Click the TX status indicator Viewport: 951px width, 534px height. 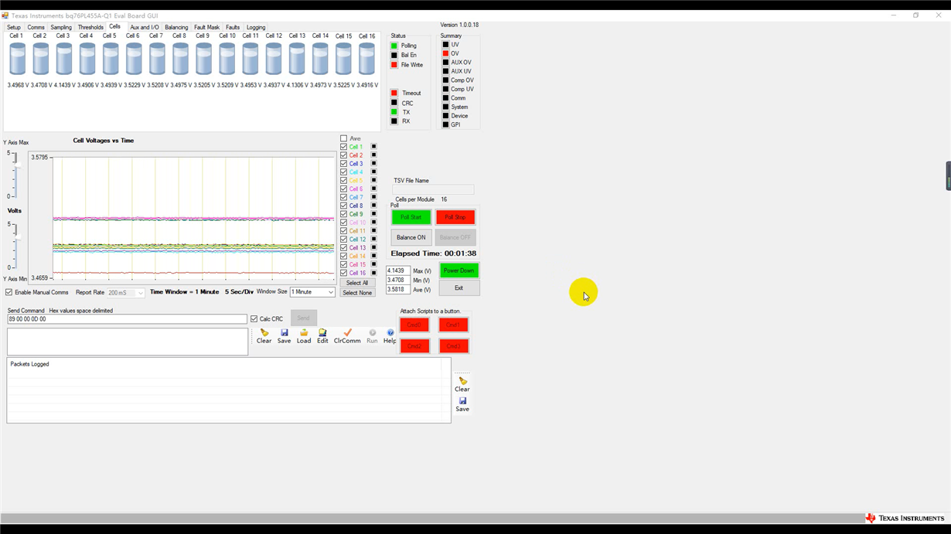coord(394,112)
